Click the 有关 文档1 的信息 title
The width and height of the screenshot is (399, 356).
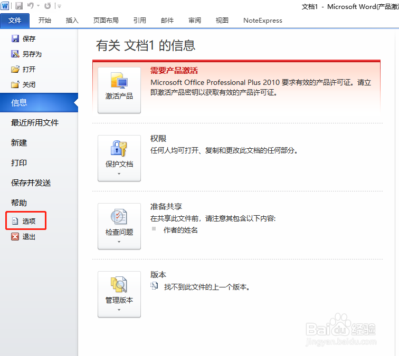click(146, 45)
